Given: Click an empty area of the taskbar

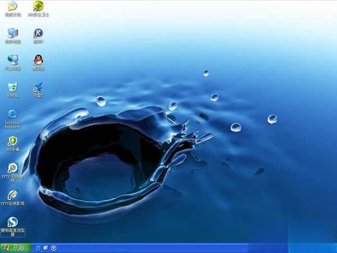Looking at the screenshot, I should pyautogui.click(x=151, y=248).
